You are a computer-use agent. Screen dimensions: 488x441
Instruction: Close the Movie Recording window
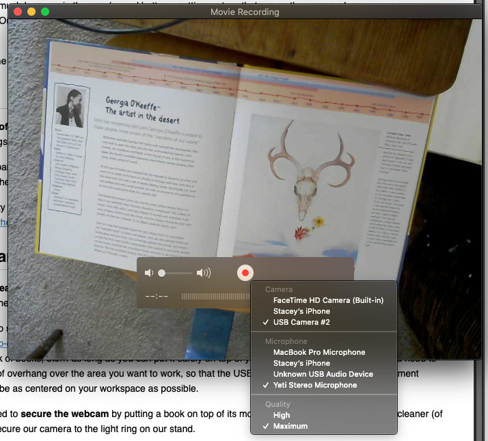coord(18,12)
